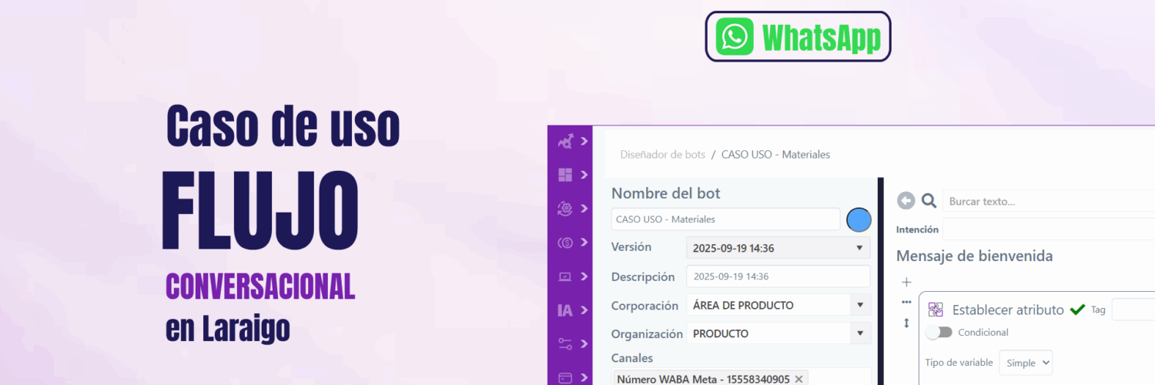Viewport: 1155px width, 385px height.
Task: Toggle the Condicional switch
Action: 939,333
